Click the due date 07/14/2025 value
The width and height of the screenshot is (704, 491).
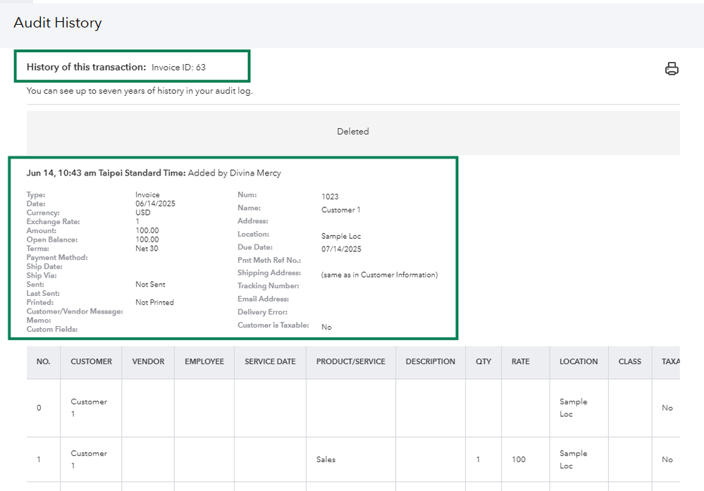point(341,249)
